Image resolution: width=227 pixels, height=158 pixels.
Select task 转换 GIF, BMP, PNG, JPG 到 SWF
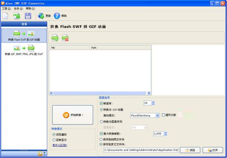[24, 50]
